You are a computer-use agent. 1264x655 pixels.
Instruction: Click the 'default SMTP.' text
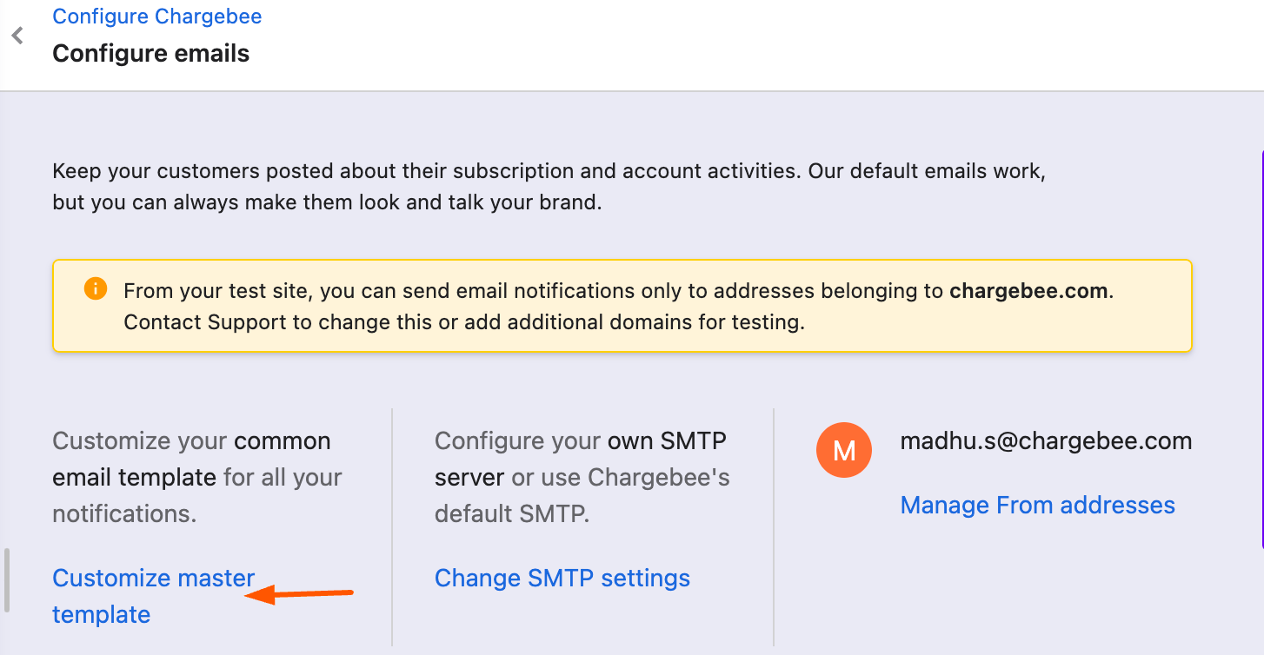tap(512, 514)
